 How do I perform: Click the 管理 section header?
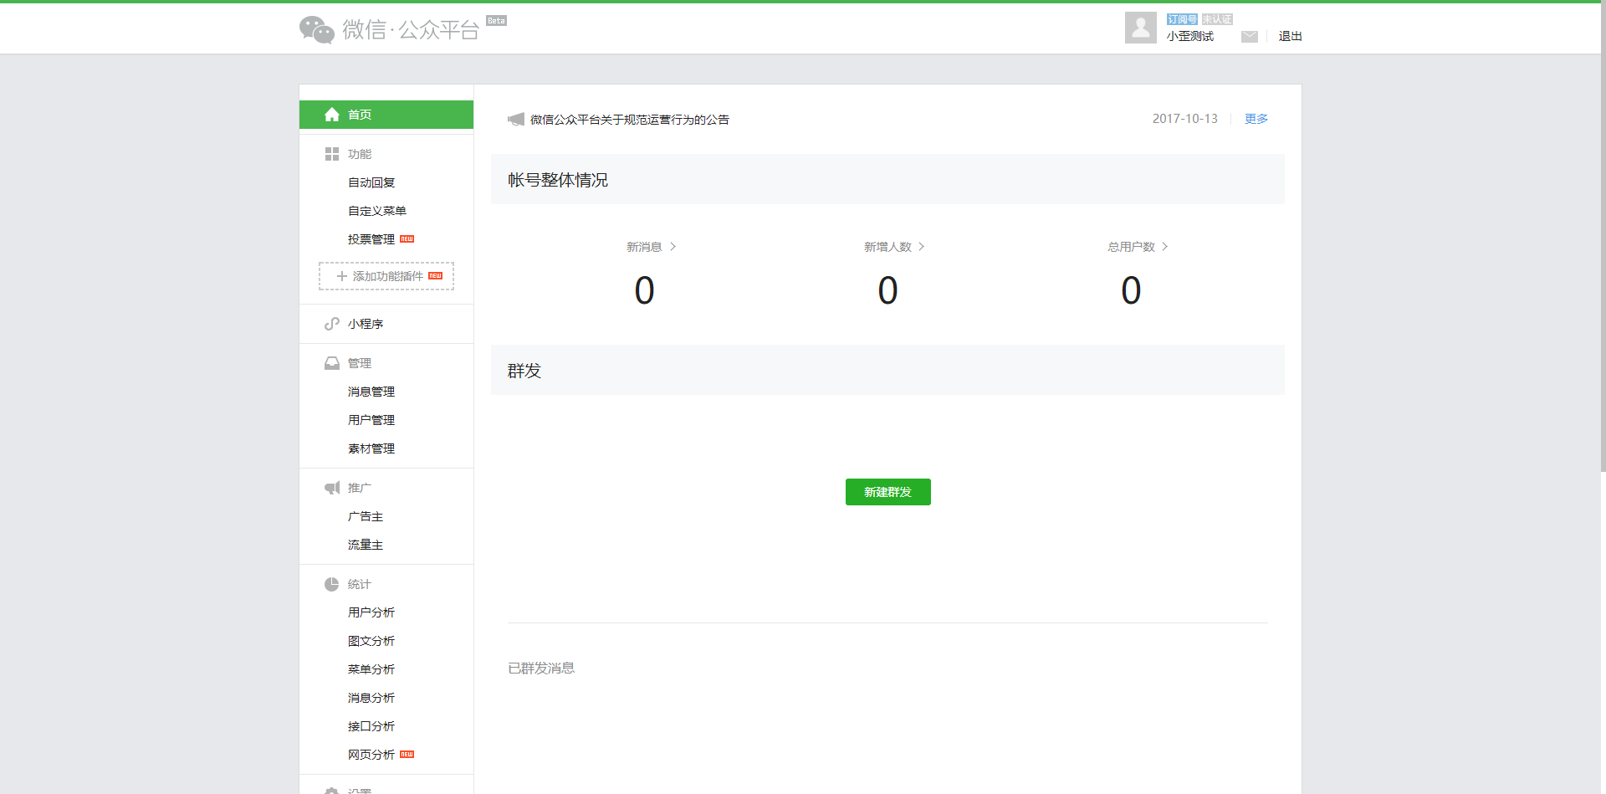tap(360, 363)
